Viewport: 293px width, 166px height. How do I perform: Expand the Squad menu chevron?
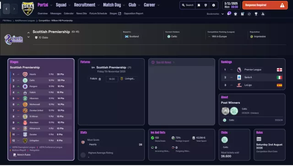[70, 5]
